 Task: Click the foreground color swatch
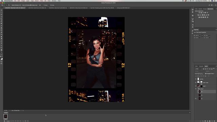point(1,58)
